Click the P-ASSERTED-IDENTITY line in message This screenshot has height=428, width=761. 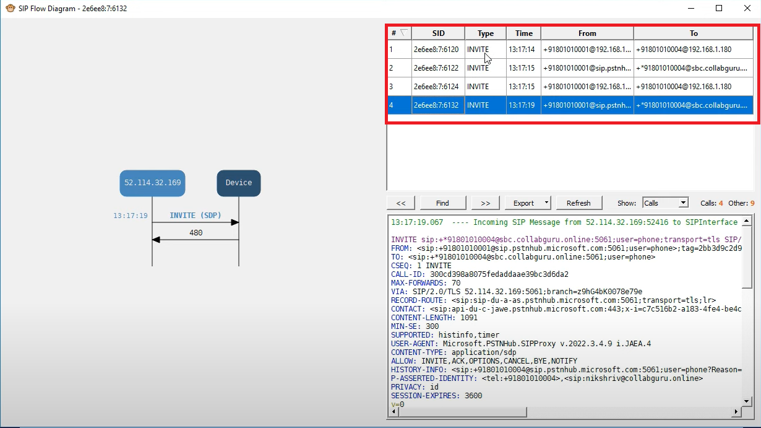tap(547, 378)
